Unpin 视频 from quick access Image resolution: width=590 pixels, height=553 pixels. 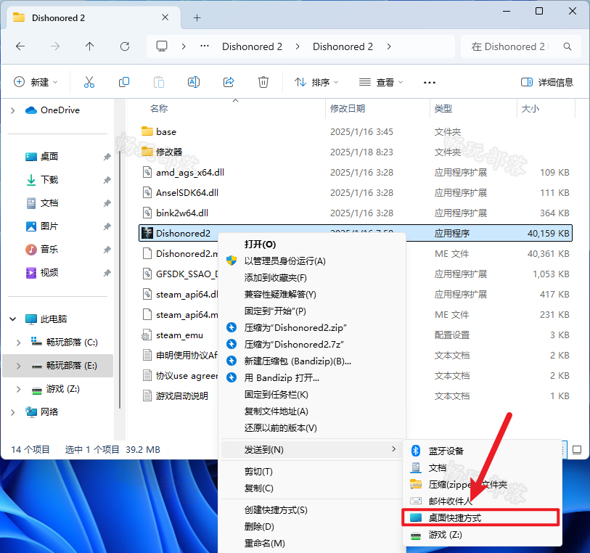click(107, 273)
